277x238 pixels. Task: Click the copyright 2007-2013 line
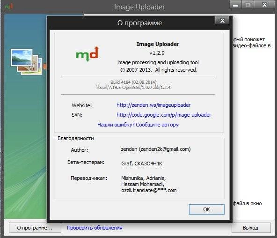[159, 70]
